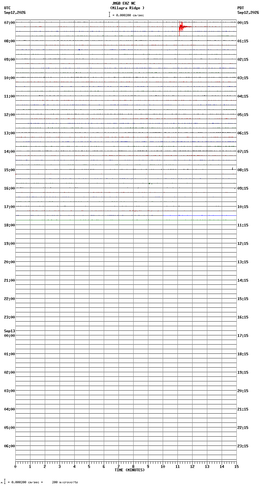This screenshot has width=261, height=486.
Task: Click minute 5 on the time axis
Action: coord(89,467)
